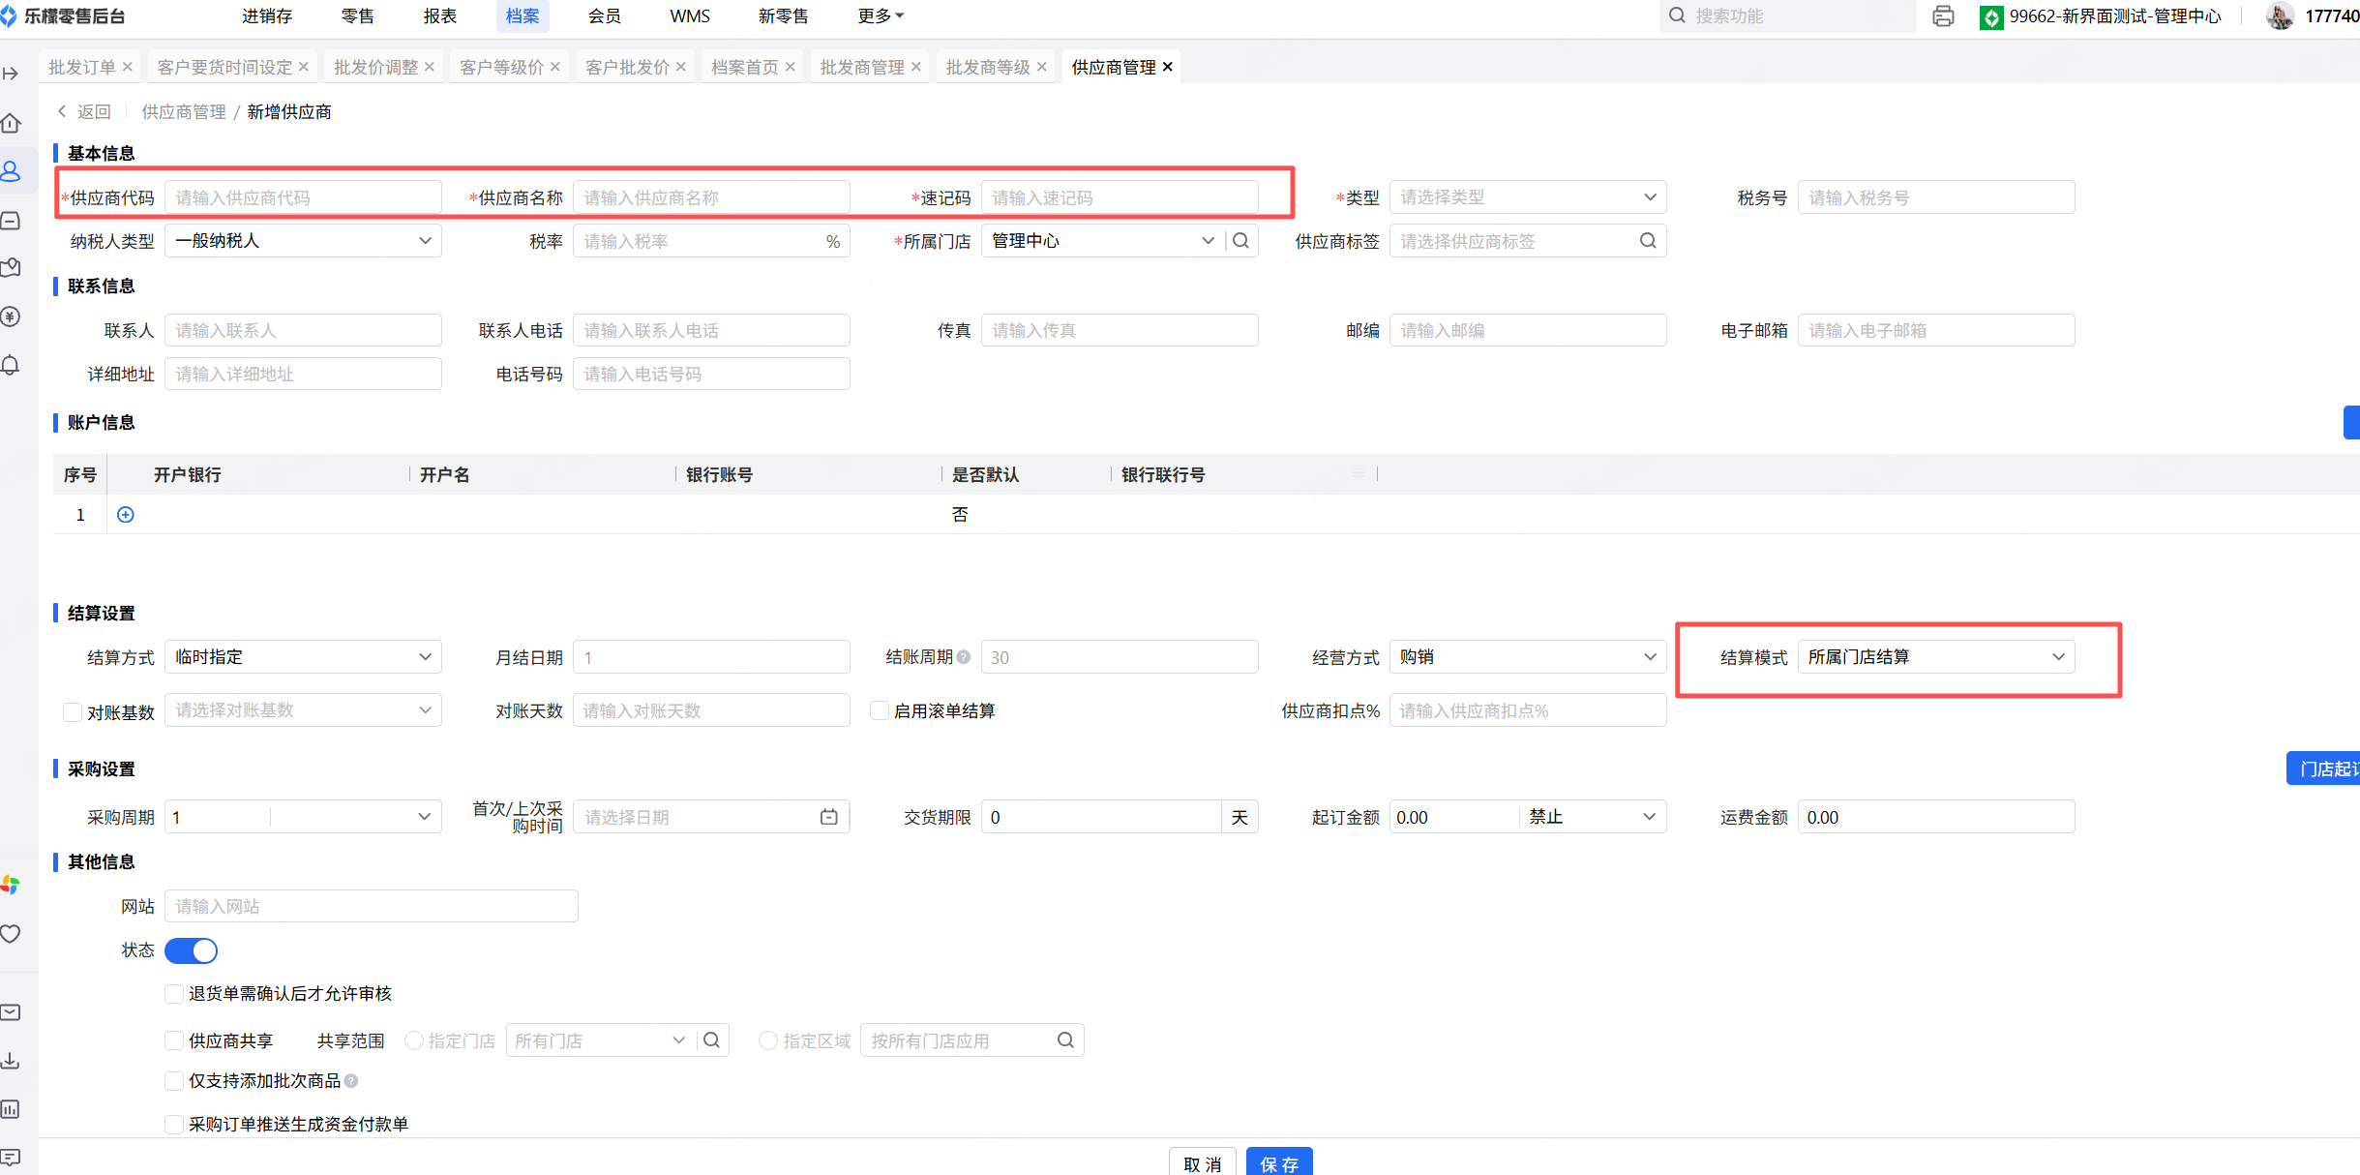Click the search icon beside 所属门店
Screen dimensions: 2360x1175
point(1241,241)
